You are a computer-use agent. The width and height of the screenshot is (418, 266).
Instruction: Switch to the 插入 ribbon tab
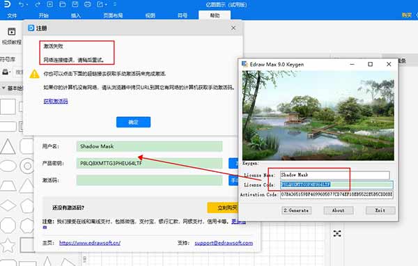(76, 15)
